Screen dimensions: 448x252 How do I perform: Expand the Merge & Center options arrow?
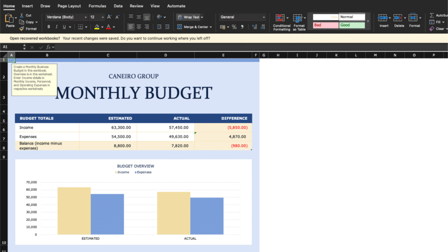click(x=211, y=27)
